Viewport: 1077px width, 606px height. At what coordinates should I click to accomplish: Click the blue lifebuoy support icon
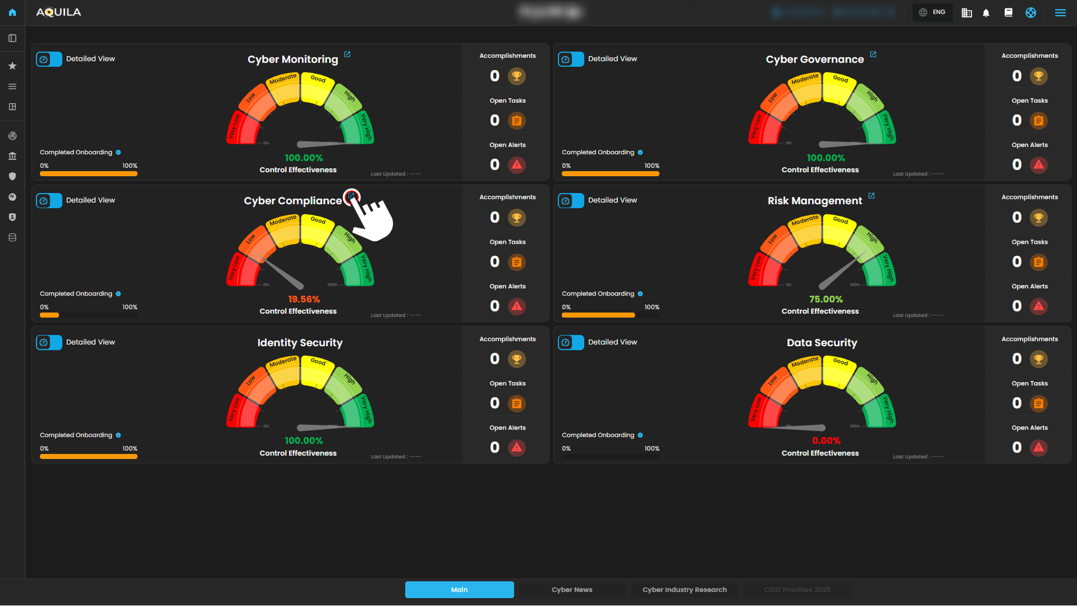(x=1031, y=13)
